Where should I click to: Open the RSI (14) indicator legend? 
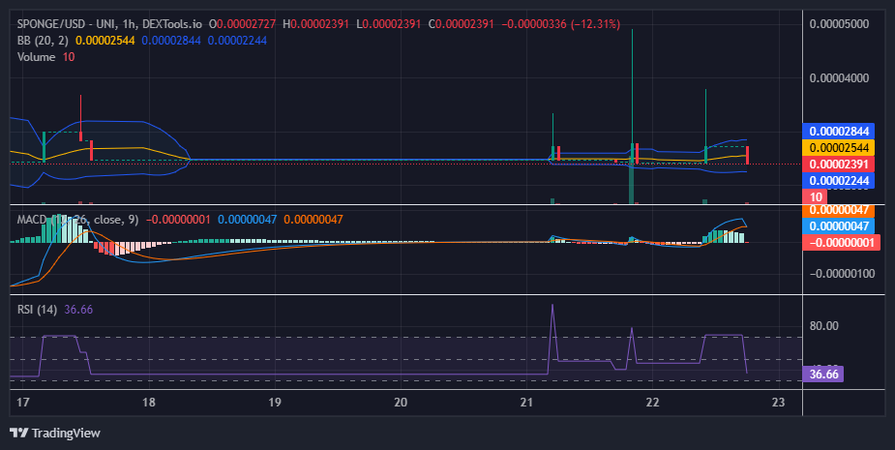pyautogui.click(x=37, y=310)
